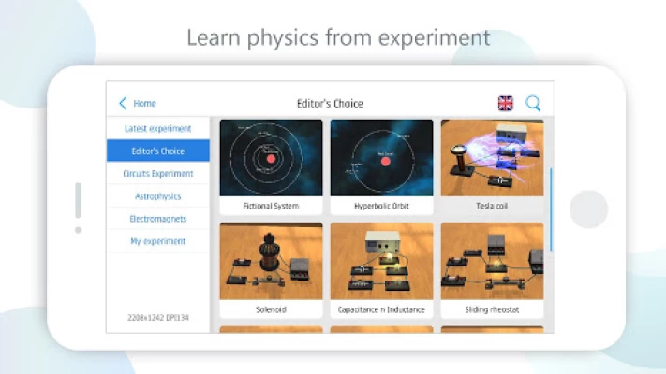Launch the Tesla coil experiment image
This screenshot has height=374, width=666.
[x=492, y=157]
